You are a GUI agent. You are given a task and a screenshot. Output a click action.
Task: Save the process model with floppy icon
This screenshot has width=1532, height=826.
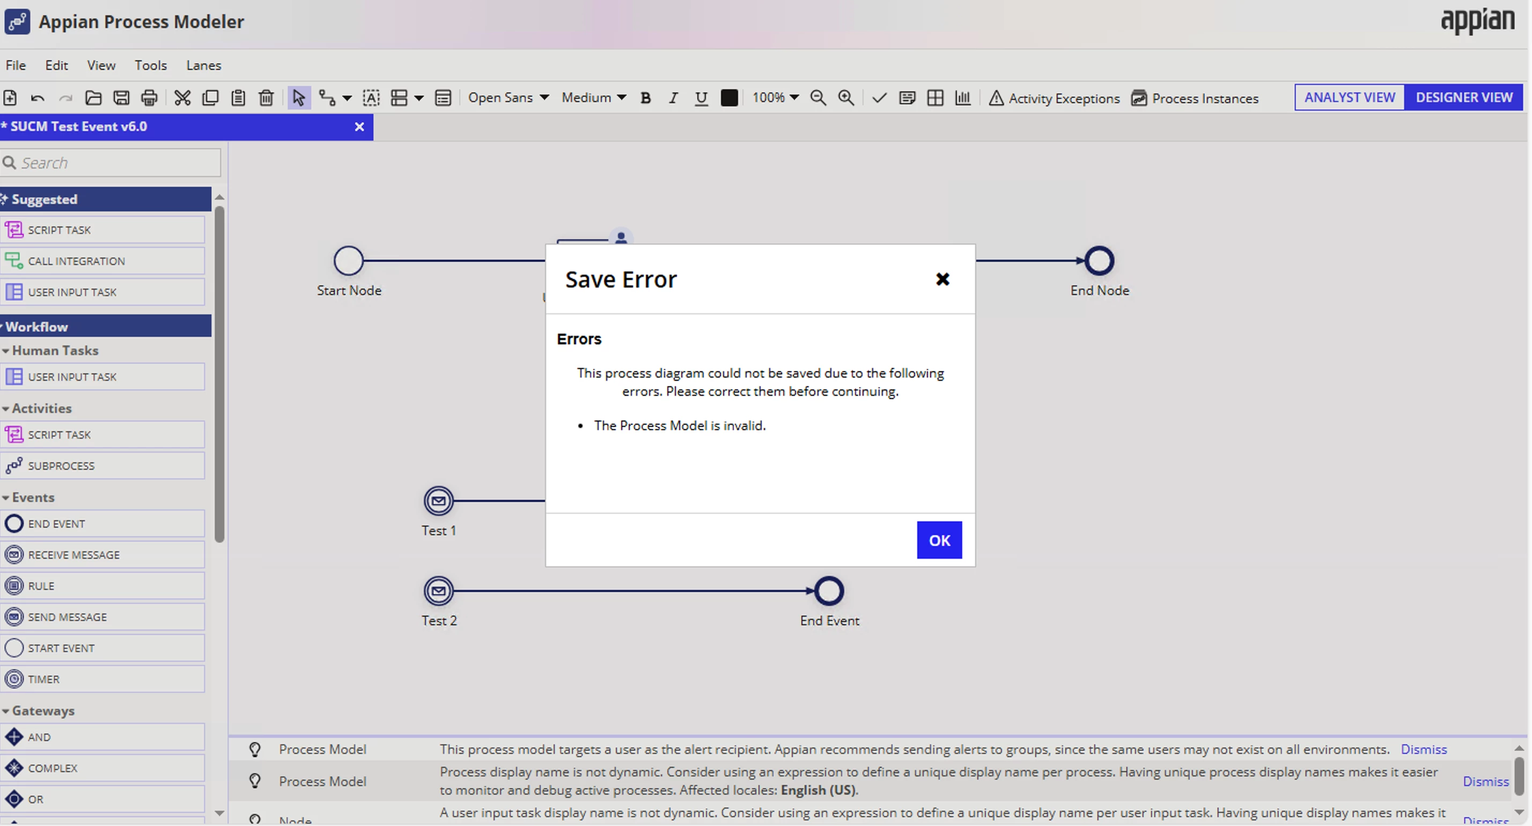click(x=121, y=98)
